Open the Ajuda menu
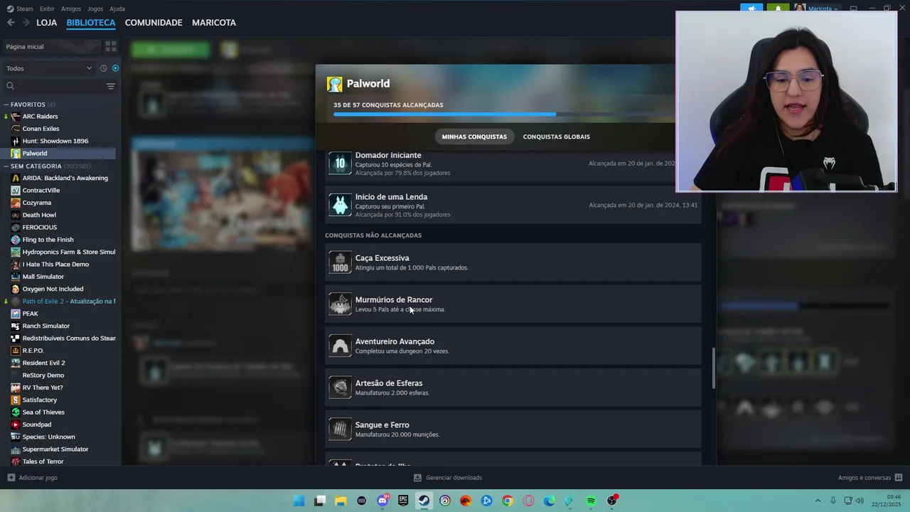The height and width of the screenshot is (512, 910). click(x=117, y=9)
